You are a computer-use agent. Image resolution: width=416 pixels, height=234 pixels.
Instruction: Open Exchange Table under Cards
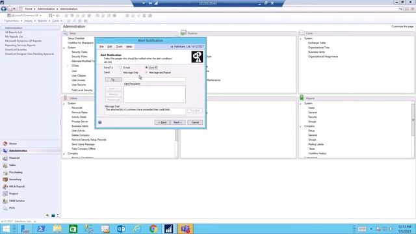[317, 43]
